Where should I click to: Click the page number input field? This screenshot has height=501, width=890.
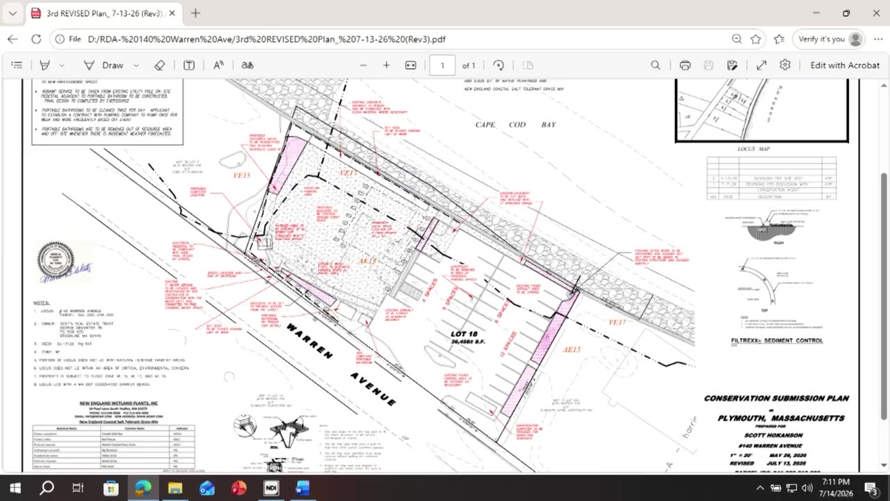[442, 65]
